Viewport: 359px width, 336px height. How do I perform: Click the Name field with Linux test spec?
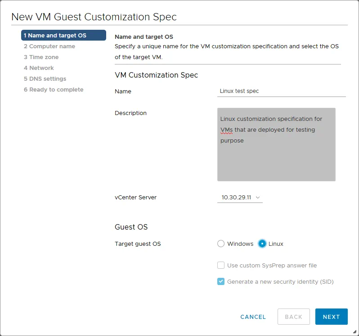[281, 91]
